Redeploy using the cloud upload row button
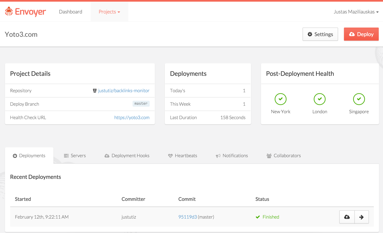 click(x=347, y=217)
